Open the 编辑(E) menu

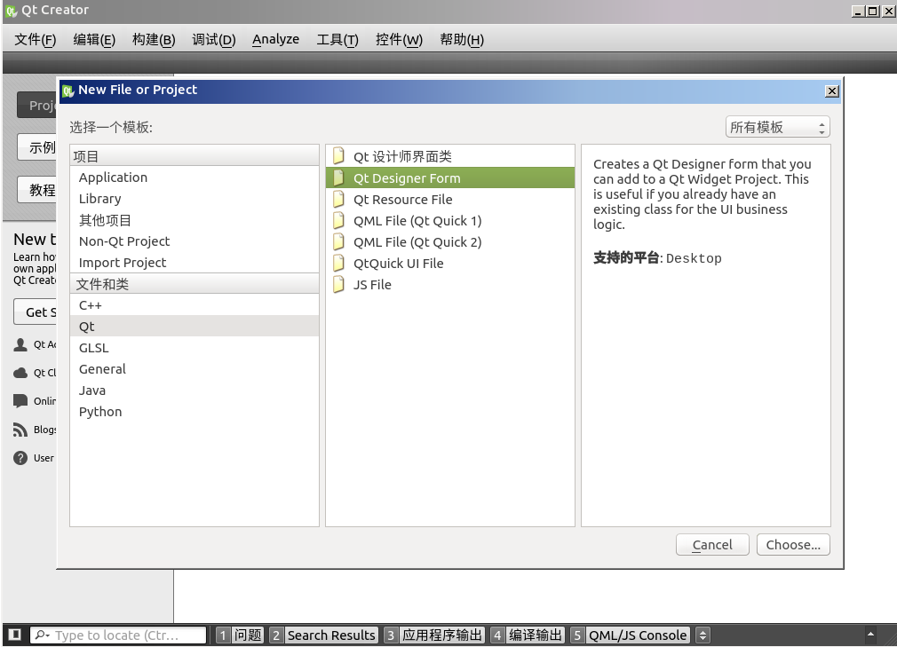[94, 39]
